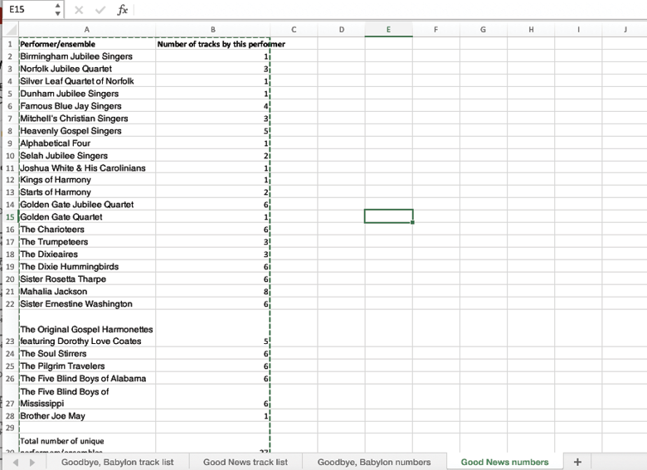The height and width of the screenshot is (470, 647).
Task: Switch to Goodbye, Babylon track list tab
Action: coord(117,462)
